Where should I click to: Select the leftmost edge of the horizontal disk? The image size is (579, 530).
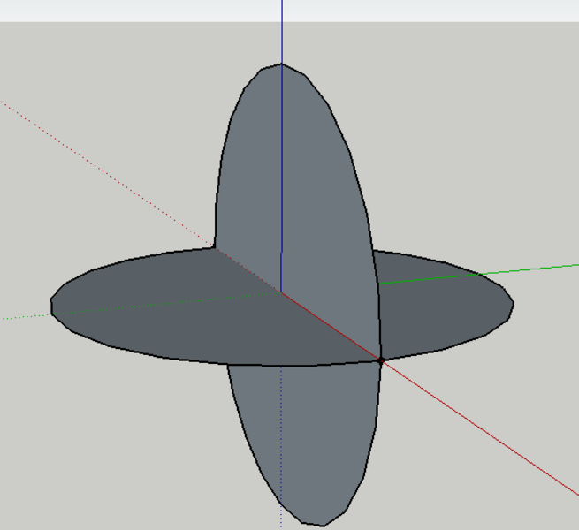pos(51,303)
